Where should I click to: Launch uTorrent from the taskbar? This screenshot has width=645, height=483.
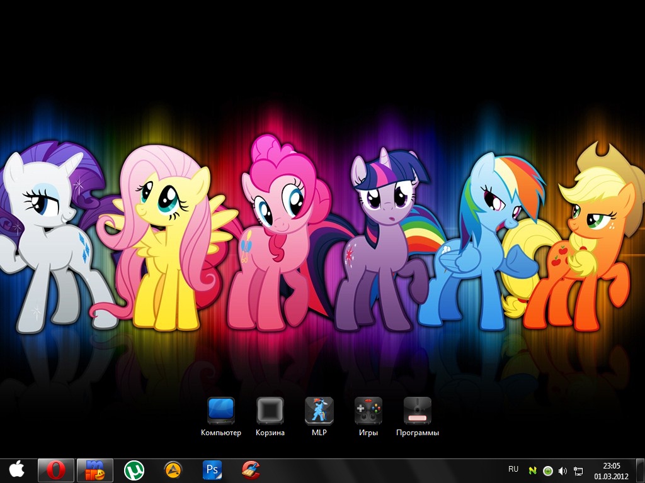tap(134, 470)
